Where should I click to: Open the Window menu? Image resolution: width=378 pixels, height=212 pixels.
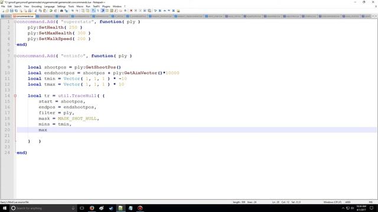pyautogui.click(x=117, y=6)
